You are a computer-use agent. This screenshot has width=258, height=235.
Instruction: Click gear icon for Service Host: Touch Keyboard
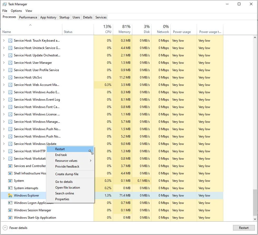pyautogui.click(x=10, y=41)
